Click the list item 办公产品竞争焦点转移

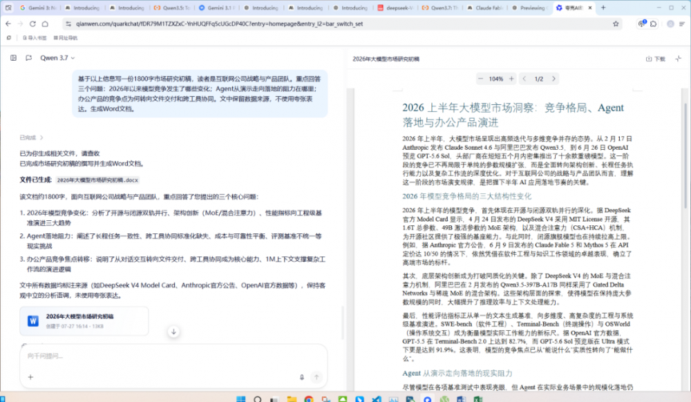(x=172, y=264)
